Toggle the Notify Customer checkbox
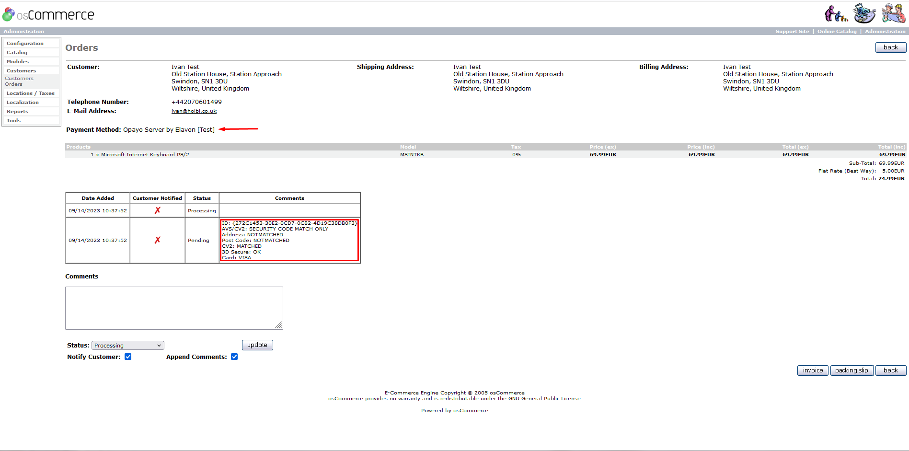This screenshot has width=909, height=451. 128,357
